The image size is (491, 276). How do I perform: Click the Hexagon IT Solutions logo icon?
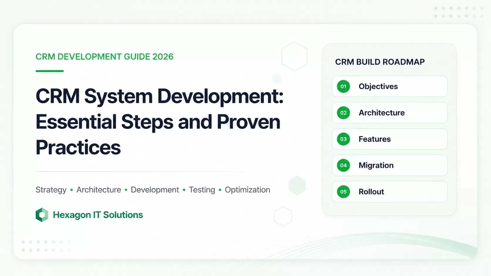(x=42, y=215)
